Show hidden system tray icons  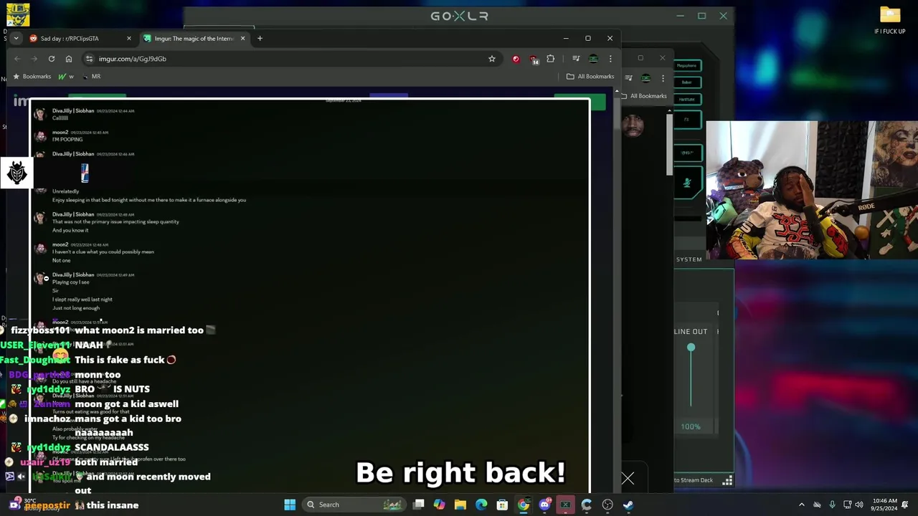[x=802, y=505]
